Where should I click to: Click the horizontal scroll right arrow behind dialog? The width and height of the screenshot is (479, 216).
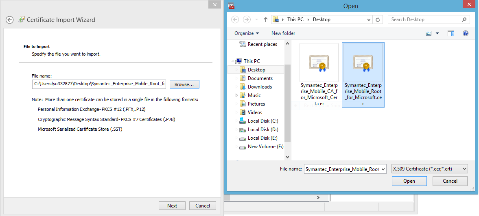click(x=318, y=197)
